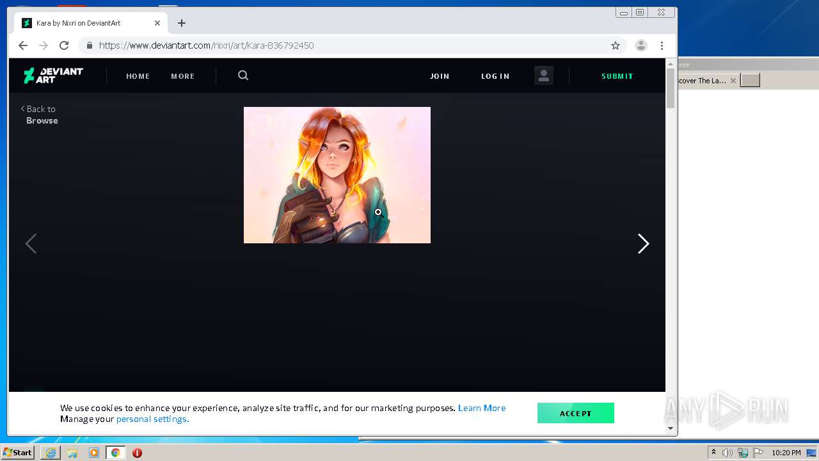Viewport: 819px width, 461px height.
Task: Click the network icon in system tray
Action: pos(743,453)
